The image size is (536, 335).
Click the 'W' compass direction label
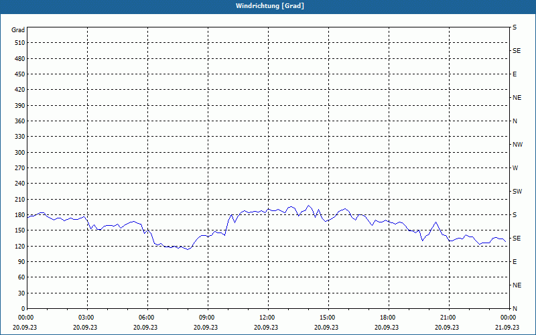point(515,168)
